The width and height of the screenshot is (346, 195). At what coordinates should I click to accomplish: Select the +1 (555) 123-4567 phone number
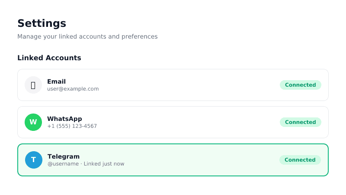(x=72, y=126)
